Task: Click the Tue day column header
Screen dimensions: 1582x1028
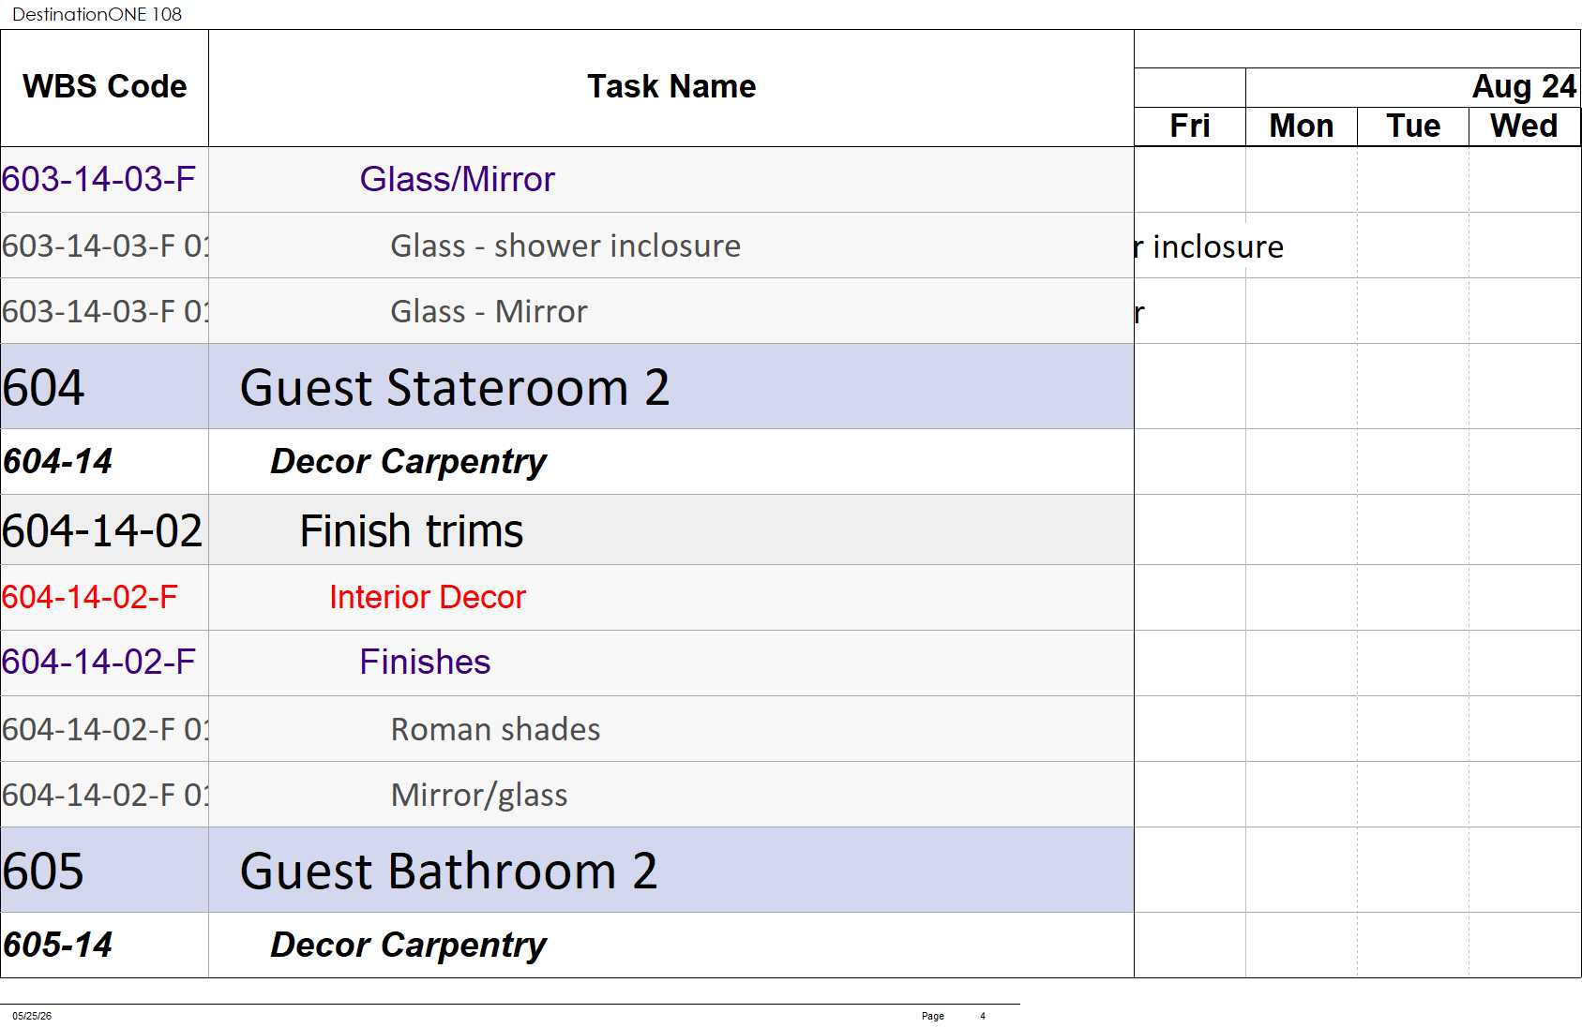Action: point(1413,127)
